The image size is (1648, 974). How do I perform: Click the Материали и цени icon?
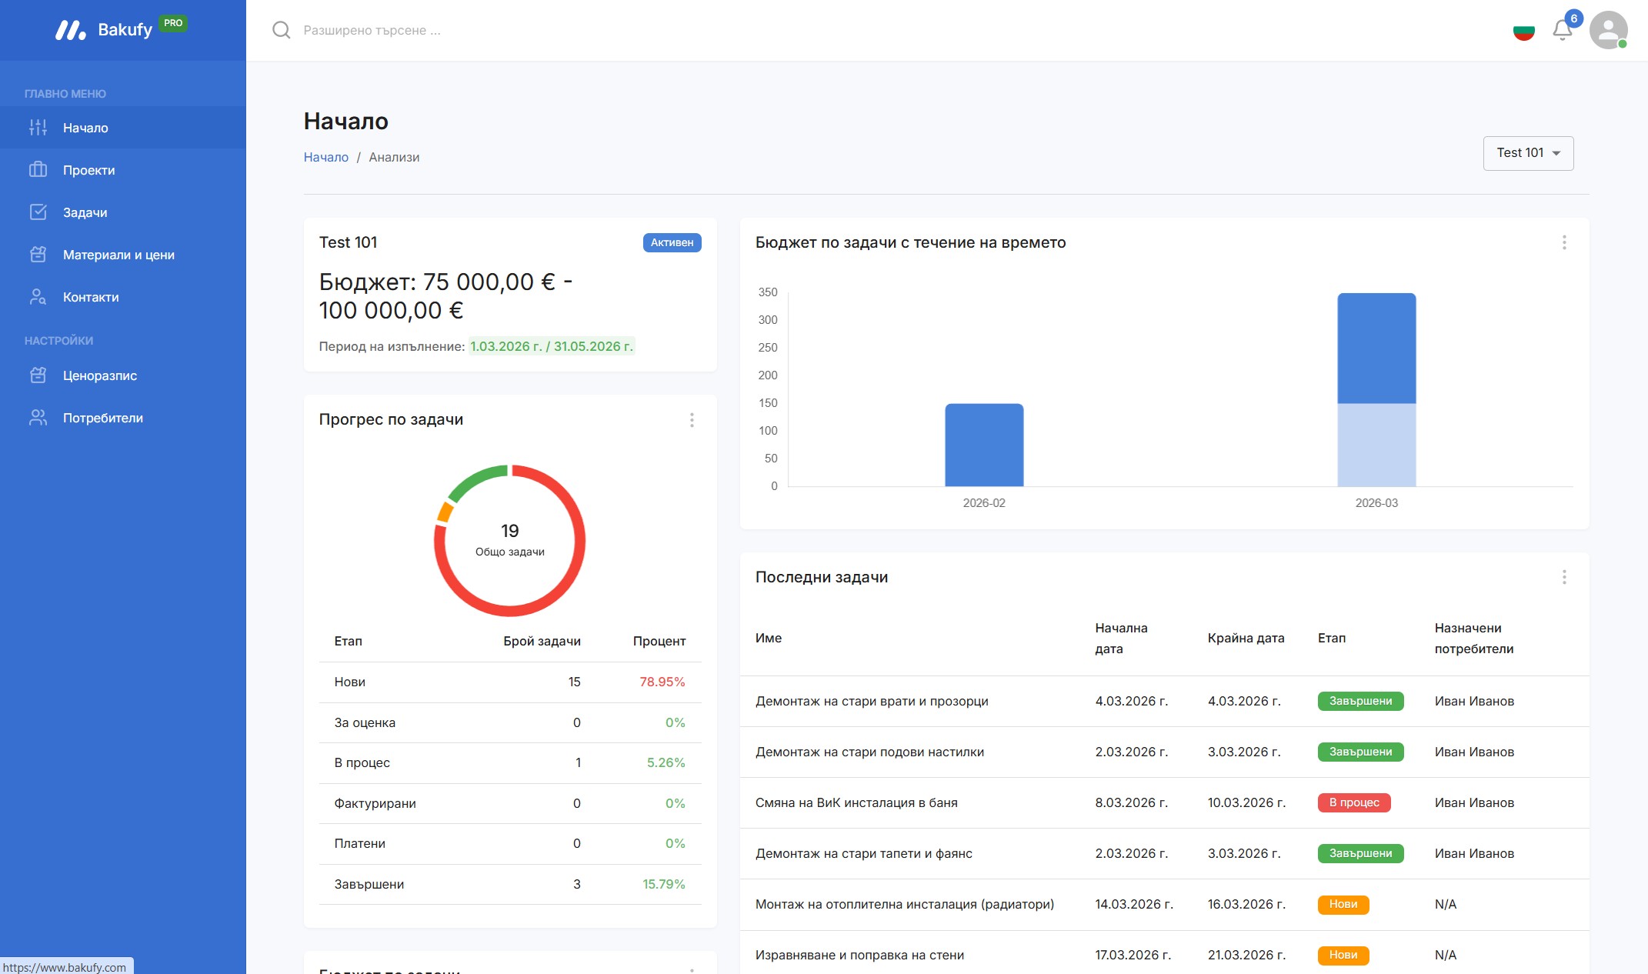tap(38, 255)
